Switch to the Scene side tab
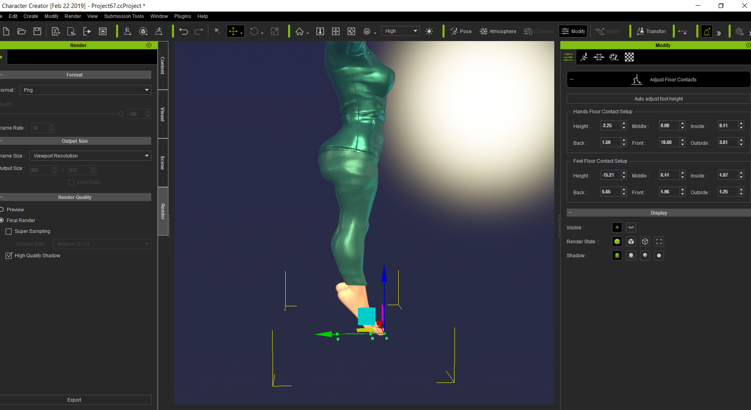The height and width of the screenshot is (410, 751). (163, 163)
